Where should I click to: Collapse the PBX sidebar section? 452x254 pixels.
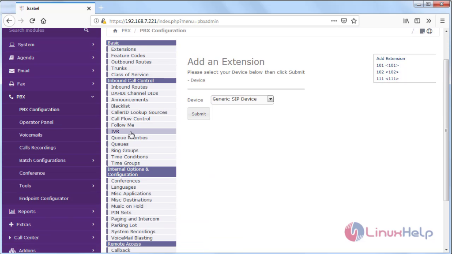(52, 97)
